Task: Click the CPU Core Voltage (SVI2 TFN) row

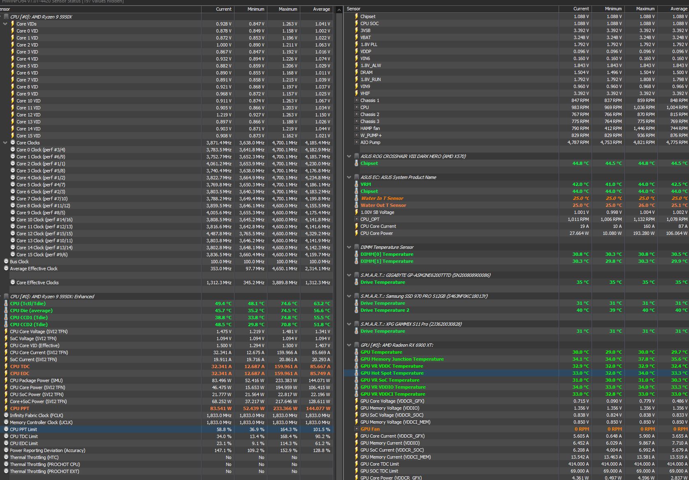Action: tap(166, 332)
